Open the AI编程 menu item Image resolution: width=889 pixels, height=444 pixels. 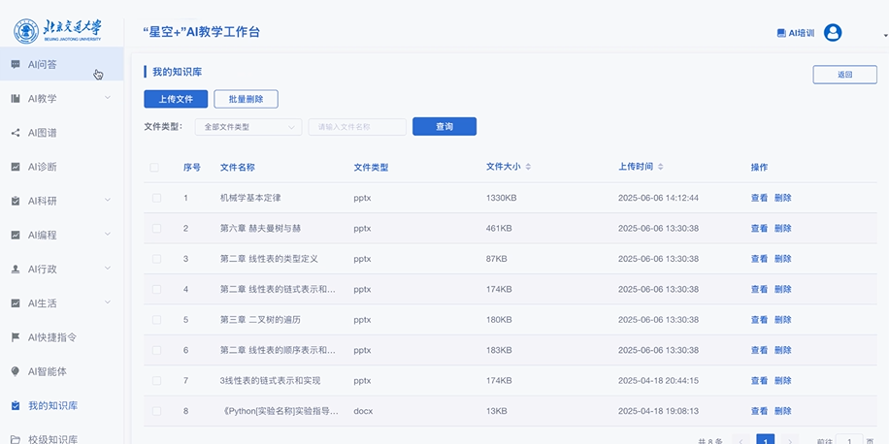click(43, 235)
